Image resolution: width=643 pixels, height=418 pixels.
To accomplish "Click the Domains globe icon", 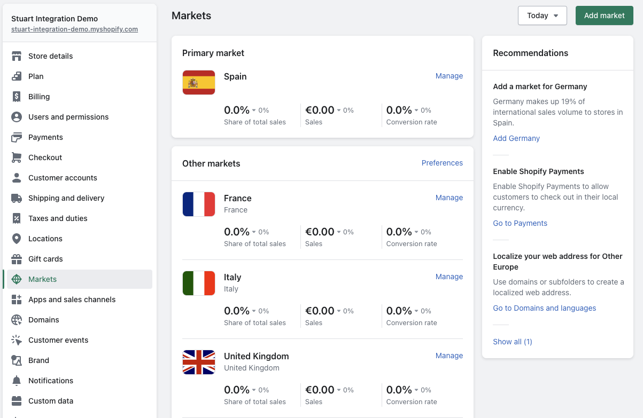I will click(17, 320).
